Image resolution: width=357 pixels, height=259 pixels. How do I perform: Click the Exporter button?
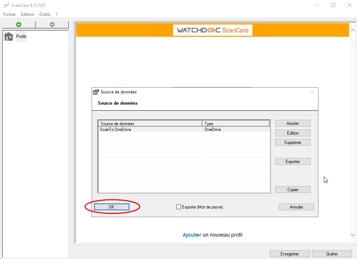(x=292, y=162)
